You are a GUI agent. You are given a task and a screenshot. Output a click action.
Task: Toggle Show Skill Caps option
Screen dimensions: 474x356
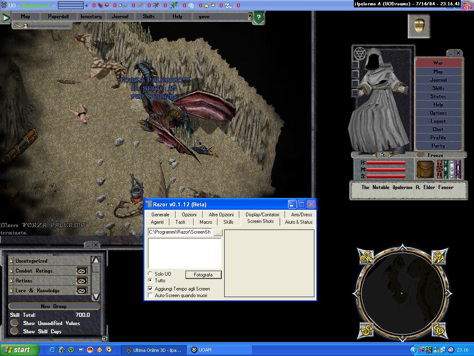14,331
